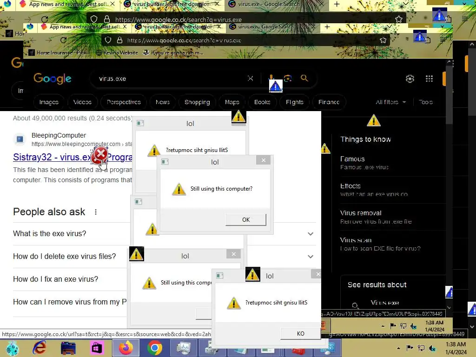Click the blue warning triangle below the search box

(276, 86)
